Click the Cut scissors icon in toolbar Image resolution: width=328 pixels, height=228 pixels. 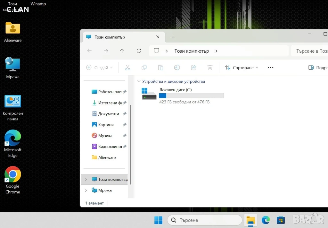click(x=127, y=68)
